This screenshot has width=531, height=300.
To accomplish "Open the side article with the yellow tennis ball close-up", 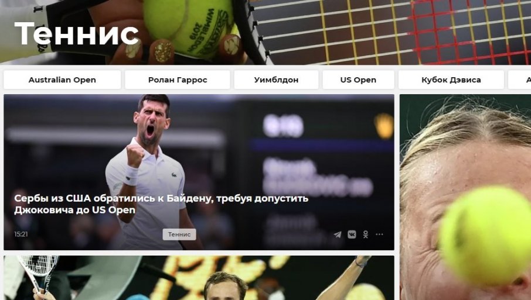I will click(465, 197).
